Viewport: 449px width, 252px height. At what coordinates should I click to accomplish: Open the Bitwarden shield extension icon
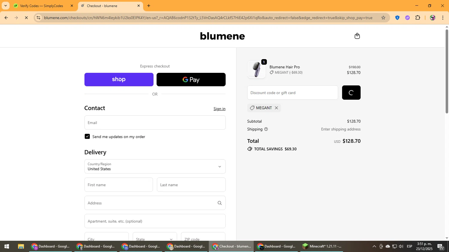click(397, 18)
